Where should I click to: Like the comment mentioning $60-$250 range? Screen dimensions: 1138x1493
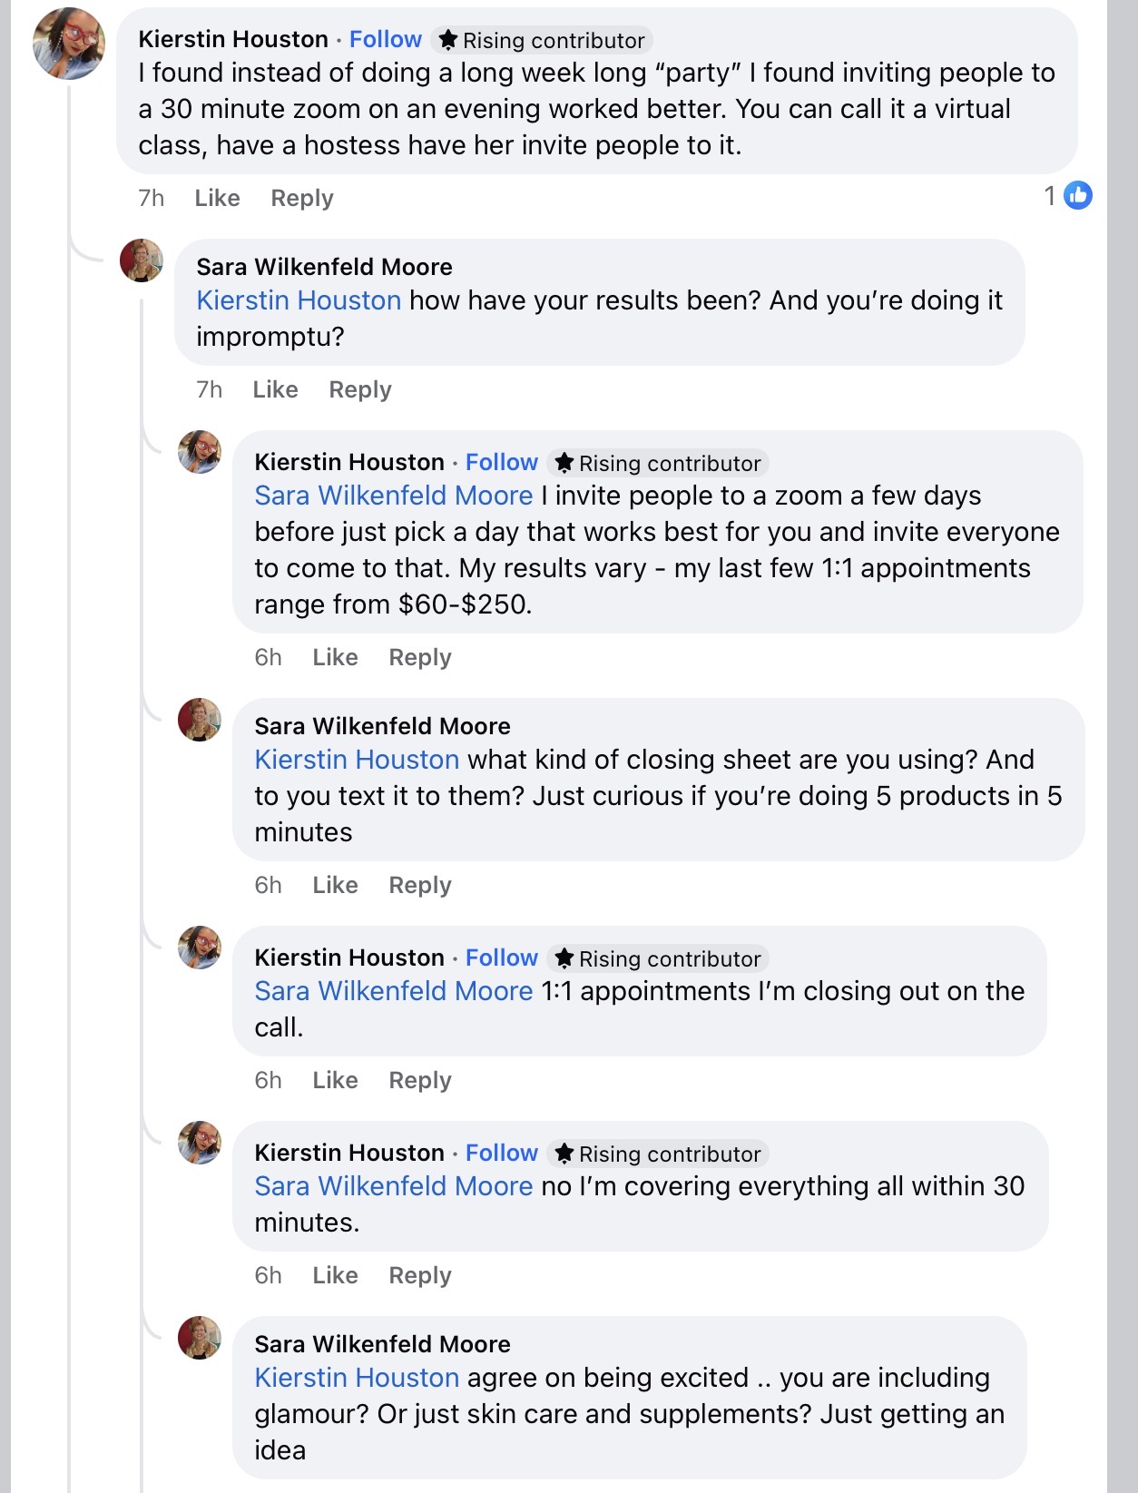pyautogui.click(x=335, y=657)
